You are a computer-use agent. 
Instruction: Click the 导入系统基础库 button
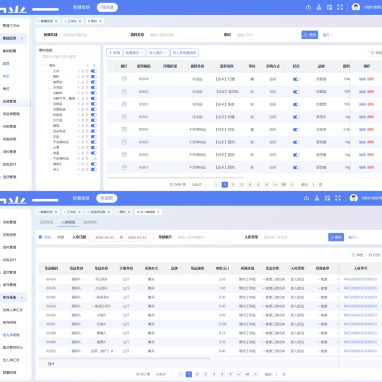[x=184, y=53]
